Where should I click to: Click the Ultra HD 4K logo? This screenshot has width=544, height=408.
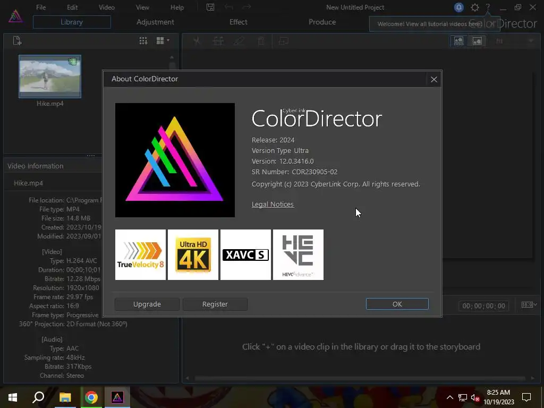[x=193, y=254]
